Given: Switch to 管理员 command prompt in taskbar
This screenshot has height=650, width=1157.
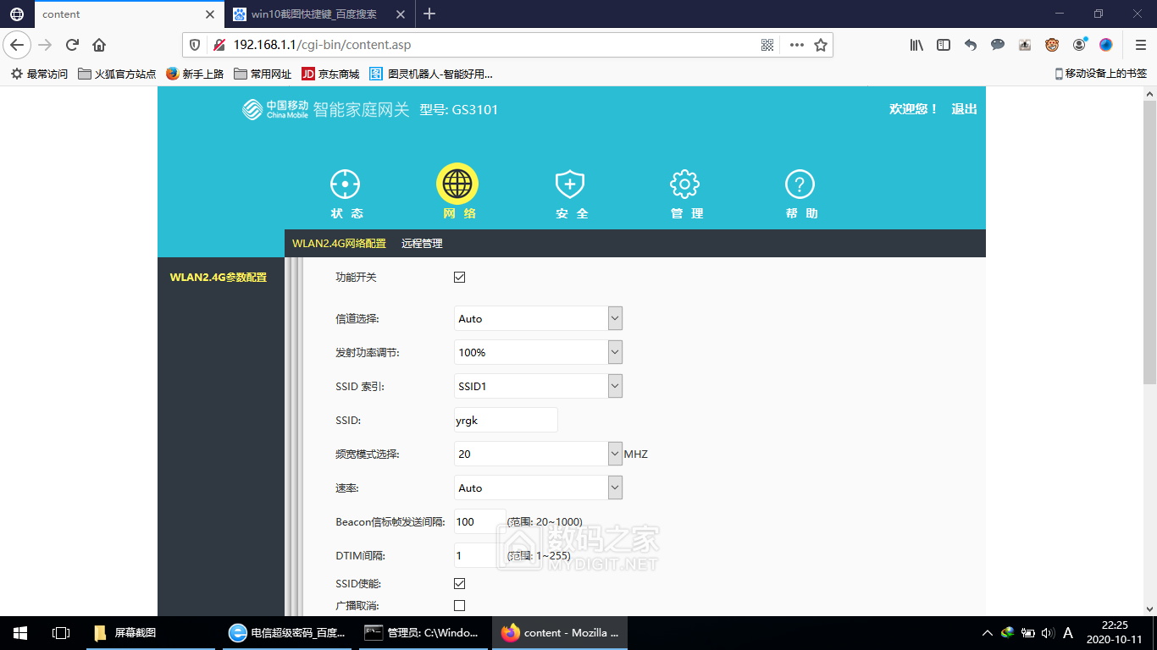Looking at the screenshot, I should pos(422,632).
